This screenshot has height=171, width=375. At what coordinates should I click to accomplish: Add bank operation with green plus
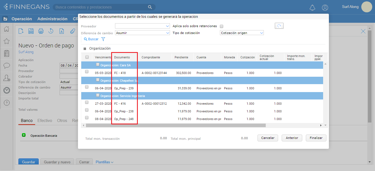click(24, 135)
